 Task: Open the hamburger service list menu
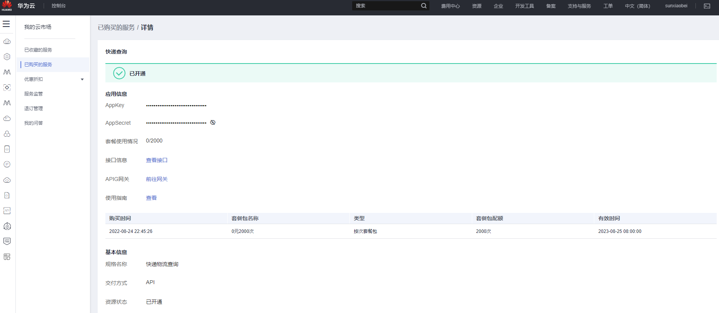(6, 24)
